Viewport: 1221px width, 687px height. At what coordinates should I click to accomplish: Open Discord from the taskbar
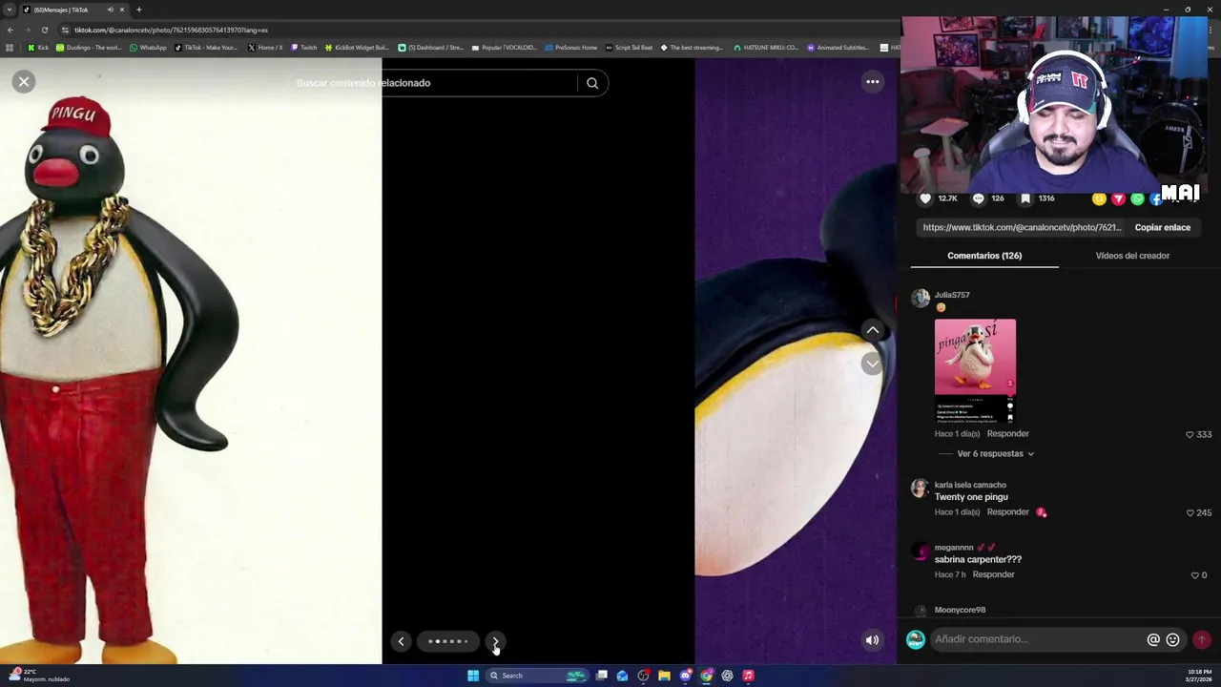coord(685,676)
